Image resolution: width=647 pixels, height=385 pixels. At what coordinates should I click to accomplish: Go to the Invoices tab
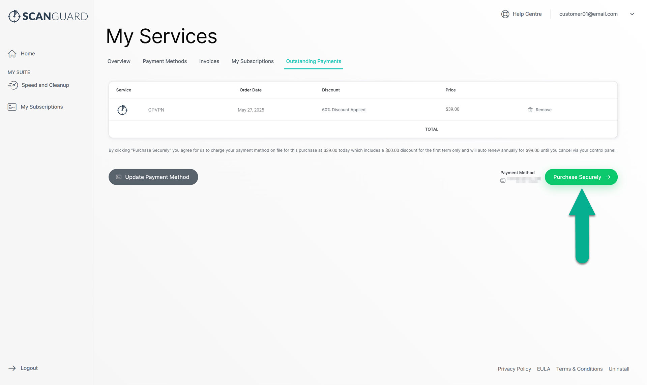[209, 61]
